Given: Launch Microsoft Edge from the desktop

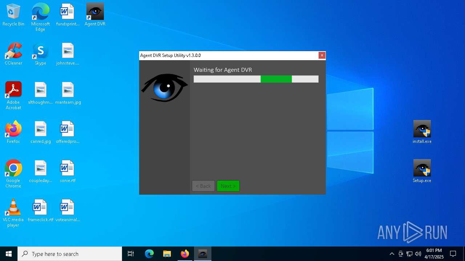Looking at the screenshot, I should click(x=40, y=17).
